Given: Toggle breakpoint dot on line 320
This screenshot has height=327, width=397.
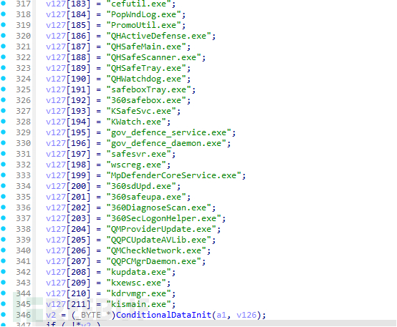Looking at the screenshot, I should 4,36.
